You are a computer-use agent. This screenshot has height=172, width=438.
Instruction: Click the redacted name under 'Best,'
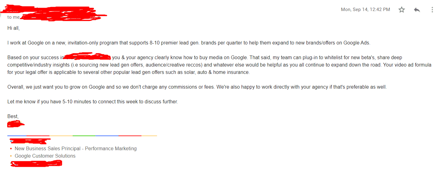(x=16, y=124)
